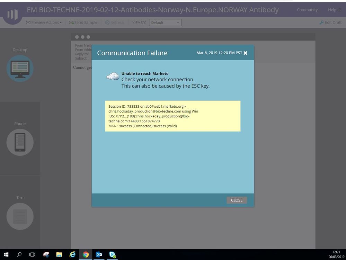The width and height of the screenshot is (346, 260).
Task: Click Edit Draft wrench button
Action: 330,23
